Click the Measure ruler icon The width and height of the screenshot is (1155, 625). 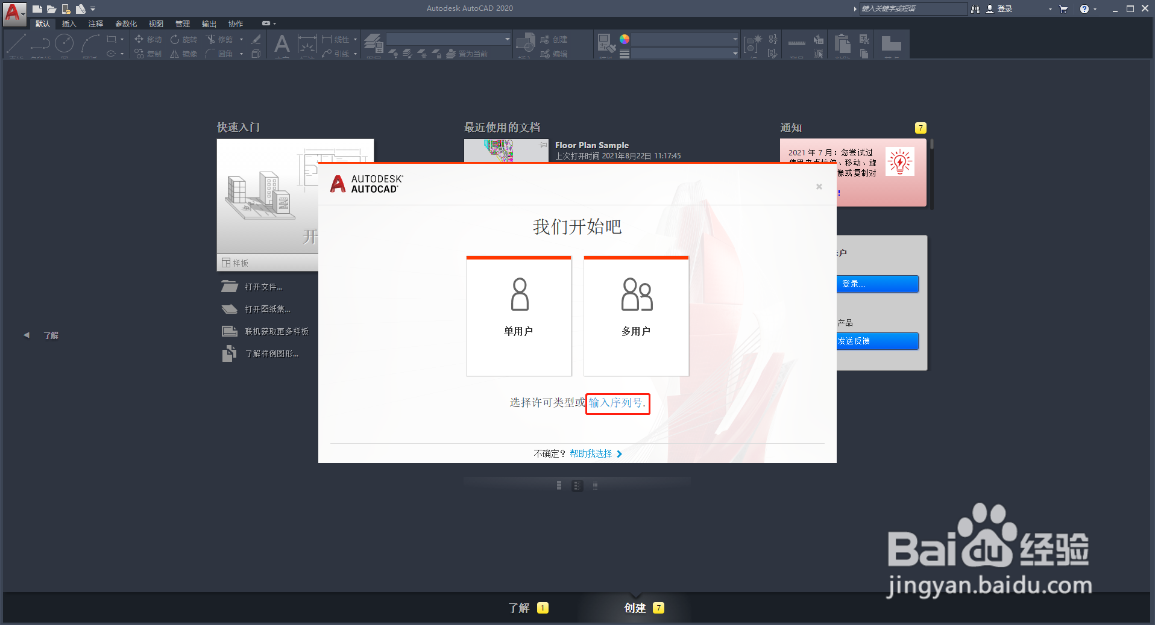click(796, 43)
